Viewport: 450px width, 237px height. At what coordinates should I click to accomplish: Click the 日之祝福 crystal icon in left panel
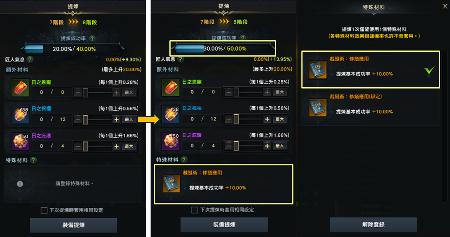pos(20,114)
